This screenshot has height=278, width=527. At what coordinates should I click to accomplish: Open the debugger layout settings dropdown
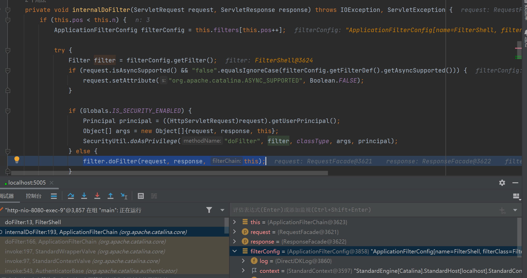516,196
